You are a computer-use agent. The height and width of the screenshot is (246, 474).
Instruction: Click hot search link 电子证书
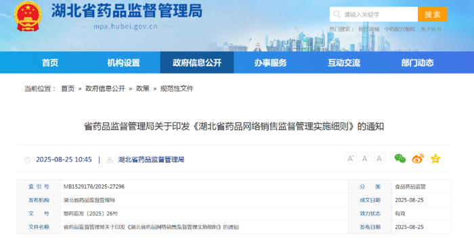[x=431, y=29]
